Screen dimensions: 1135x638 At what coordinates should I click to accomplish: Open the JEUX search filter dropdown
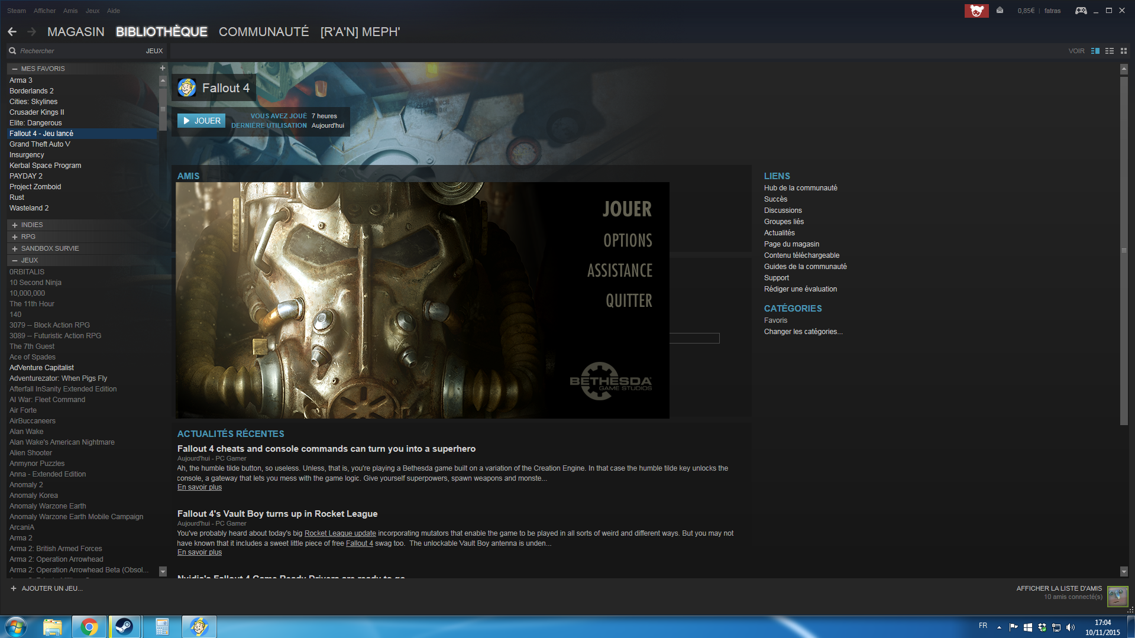coord(154,51)
